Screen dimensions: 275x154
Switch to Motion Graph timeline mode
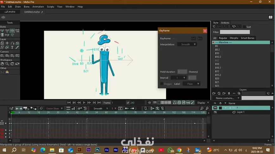coord(33,108)
